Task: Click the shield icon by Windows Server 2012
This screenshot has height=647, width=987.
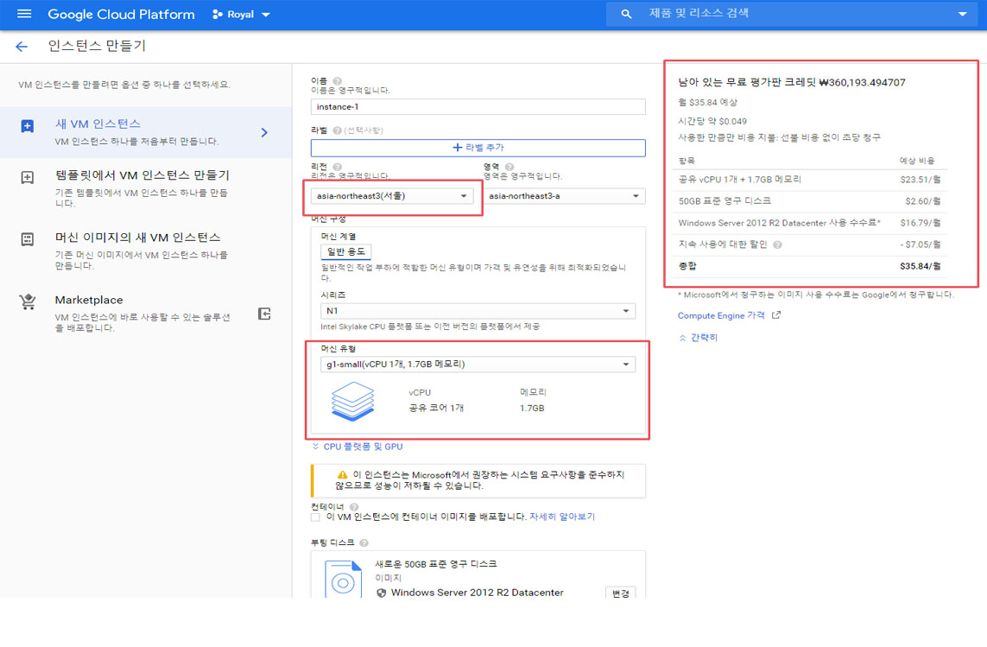Action: (x=381, y=593)
